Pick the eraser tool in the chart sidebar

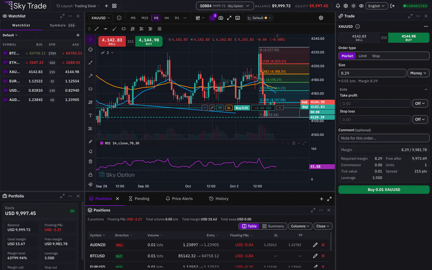coord(90,152)
